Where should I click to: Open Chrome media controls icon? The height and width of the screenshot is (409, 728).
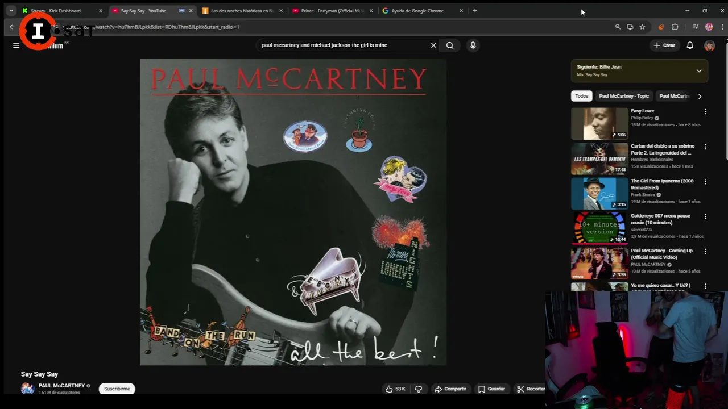tap(695, 27)
